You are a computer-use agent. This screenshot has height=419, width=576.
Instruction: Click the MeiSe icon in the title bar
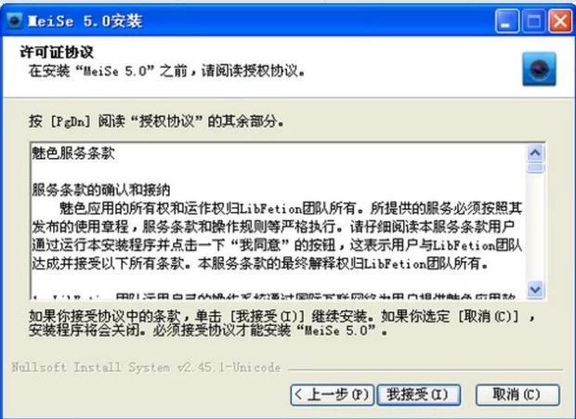click(x=14, y=21)
